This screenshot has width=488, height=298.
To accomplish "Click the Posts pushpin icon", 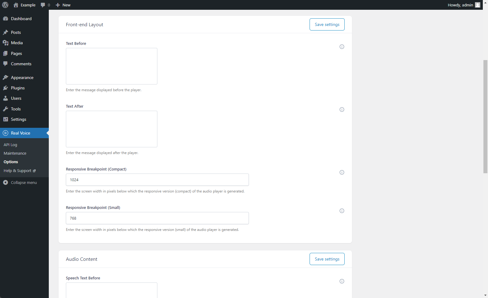I will pos(5,32).
